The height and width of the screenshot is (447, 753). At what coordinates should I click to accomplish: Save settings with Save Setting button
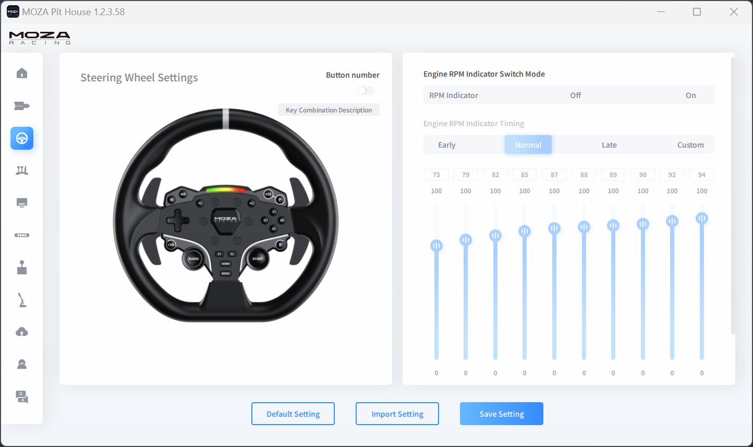502,414
